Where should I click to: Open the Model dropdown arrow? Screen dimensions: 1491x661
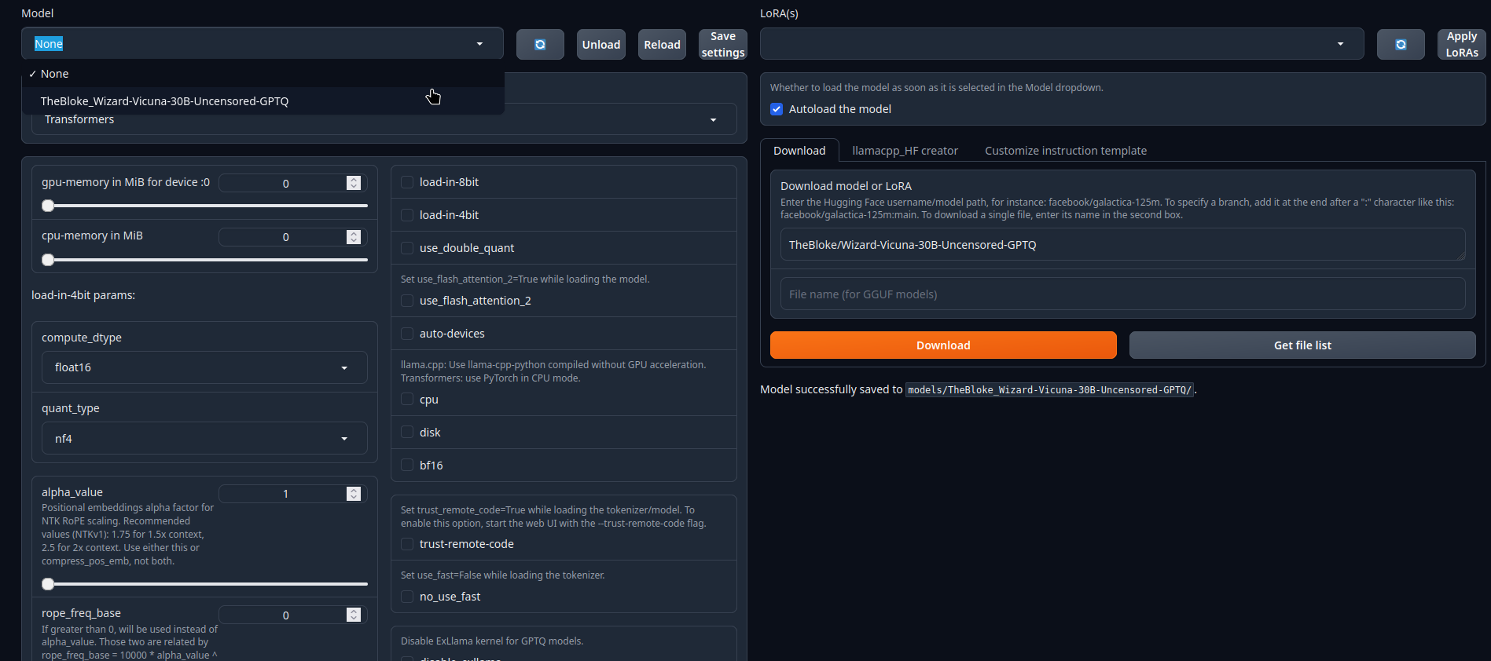pos(479,44)
